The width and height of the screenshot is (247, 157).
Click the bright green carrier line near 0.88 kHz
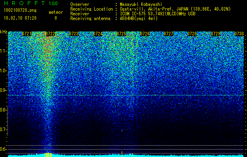click(126, 95)
